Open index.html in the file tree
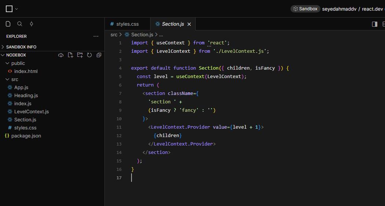The width and height of the screenshot is (385, 206). point(26,71)
